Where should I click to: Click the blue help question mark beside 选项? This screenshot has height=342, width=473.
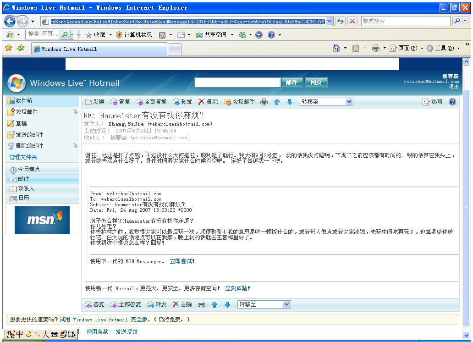452,102
